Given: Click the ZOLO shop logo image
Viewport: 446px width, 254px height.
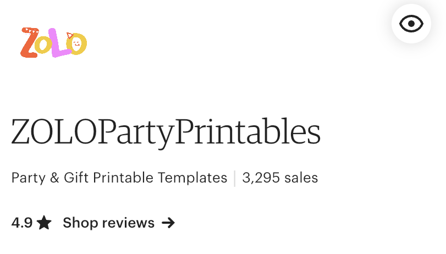Looking at the screenshot, I should click(54, 42).
